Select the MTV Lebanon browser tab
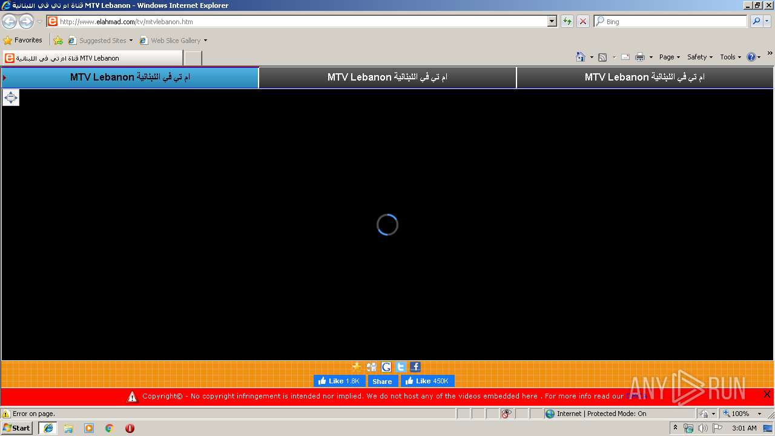 [x=92, y=58]
